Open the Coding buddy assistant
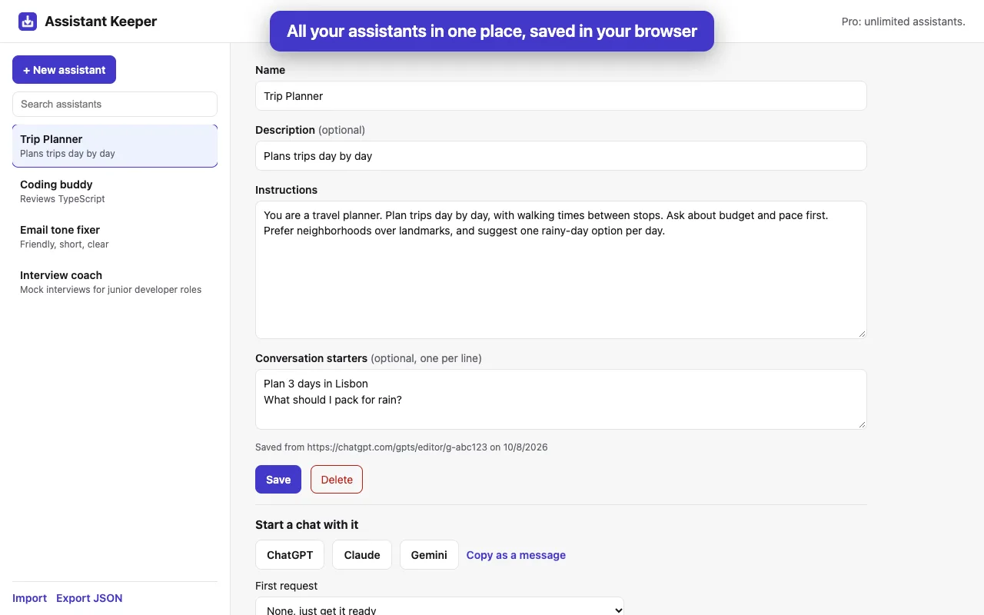The image size is (984, 615). [x=115, y=191]
